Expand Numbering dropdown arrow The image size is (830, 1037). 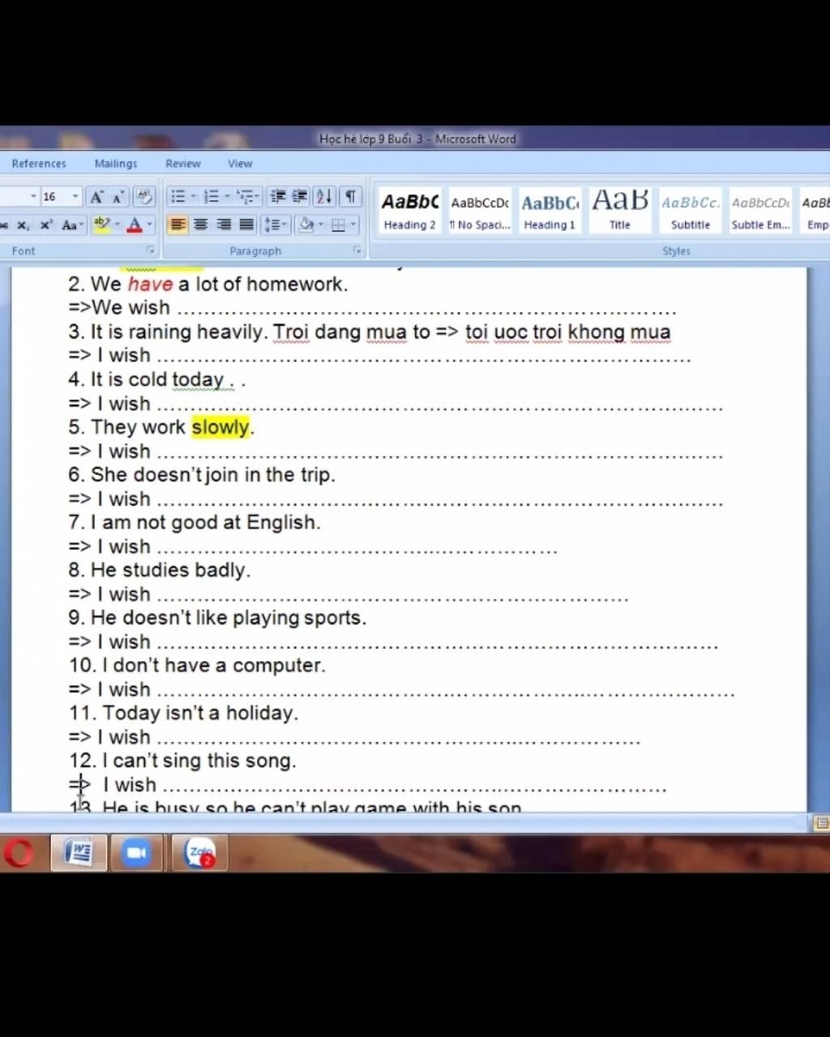(x=227, y=197)
